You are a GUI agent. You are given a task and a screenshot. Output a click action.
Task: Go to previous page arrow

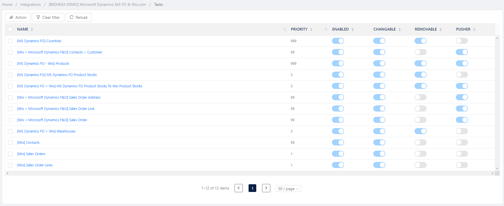239,188
